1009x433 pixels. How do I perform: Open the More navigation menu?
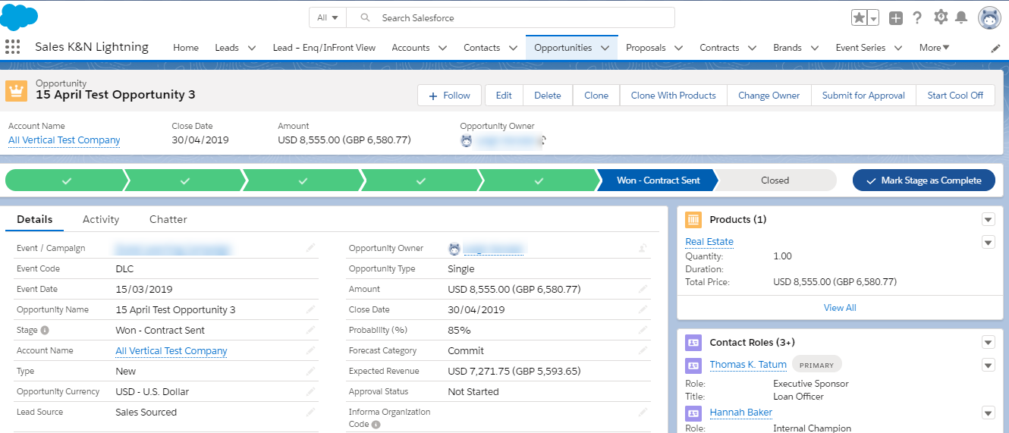pos(935,48)
